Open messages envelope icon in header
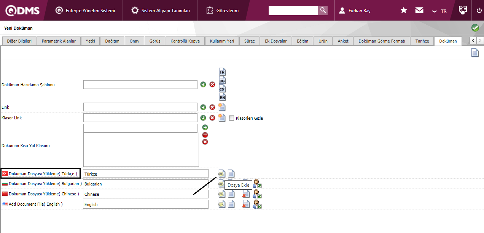Viewport: 484px width, 233px height. click(x=419, y=10)
